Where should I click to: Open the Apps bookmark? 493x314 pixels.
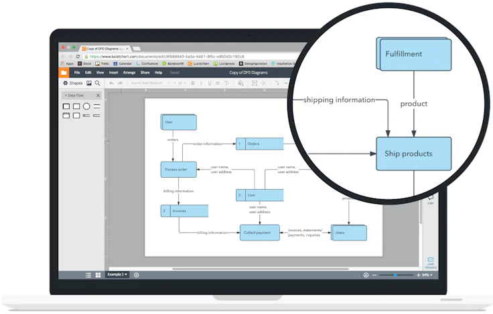[67, 63]
